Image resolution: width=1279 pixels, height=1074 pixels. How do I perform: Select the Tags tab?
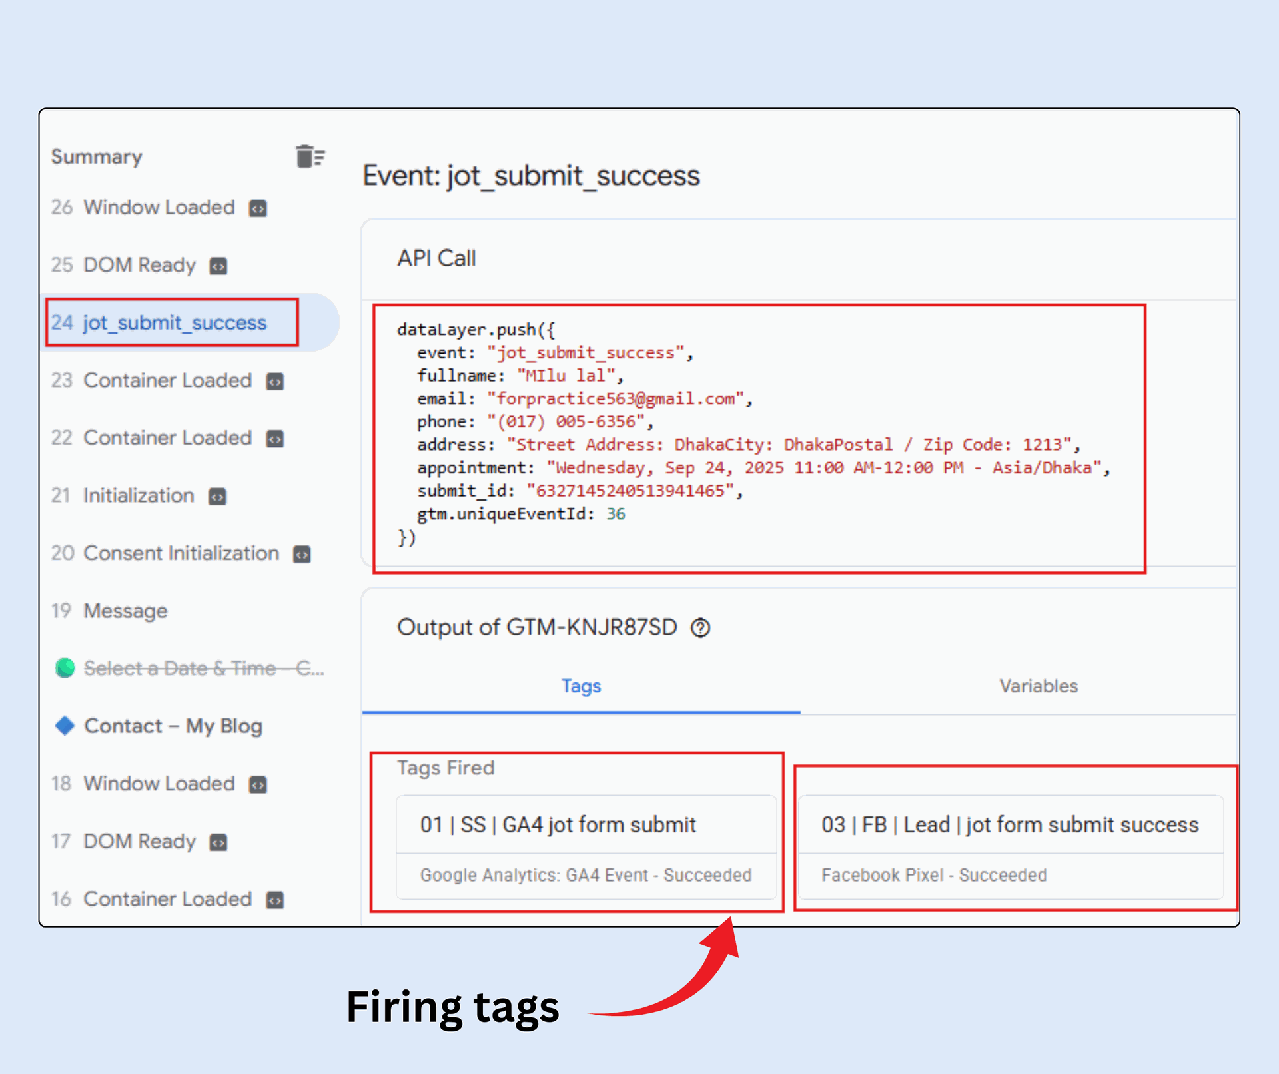(581, 686)
